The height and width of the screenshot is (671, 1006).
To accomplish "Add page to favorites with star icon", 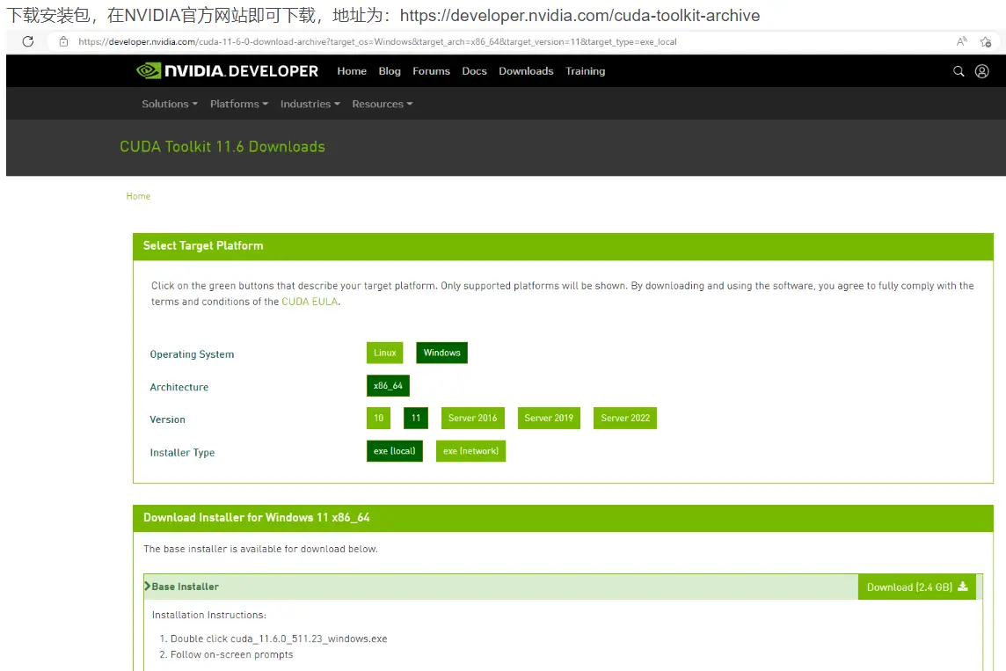I will coord(986,41).
